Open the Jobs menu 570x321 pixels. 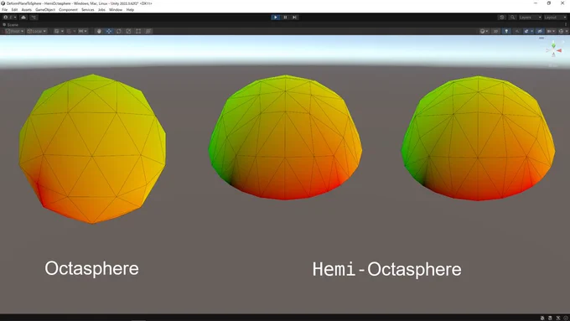[x=101, y=10]
